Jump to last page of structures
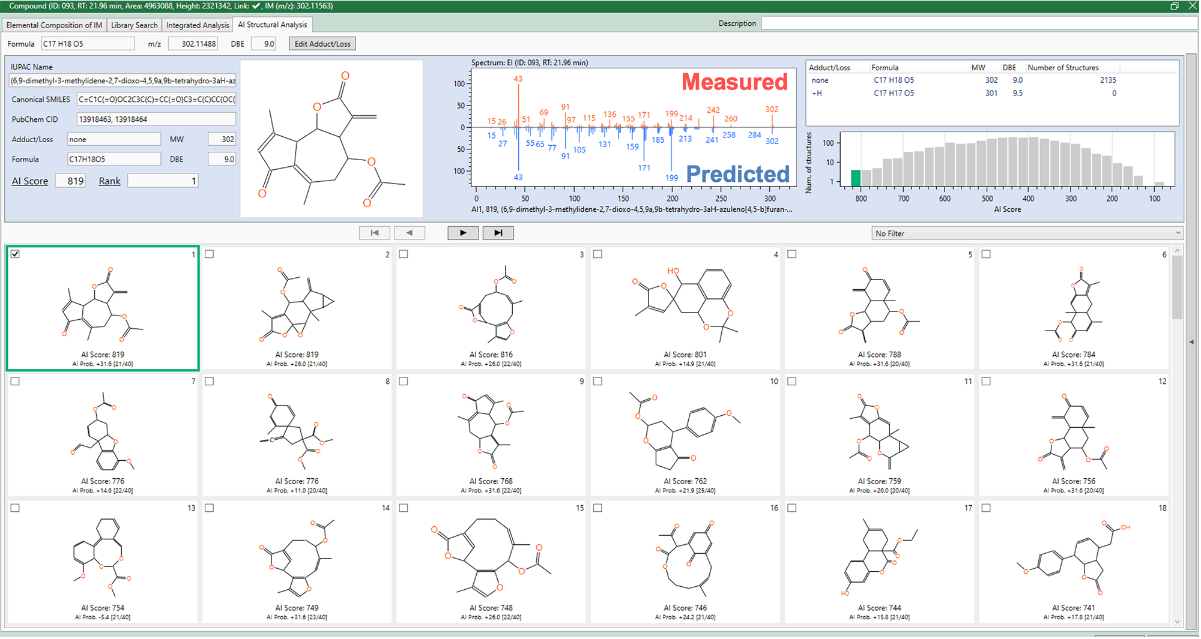 pos(498,233)
